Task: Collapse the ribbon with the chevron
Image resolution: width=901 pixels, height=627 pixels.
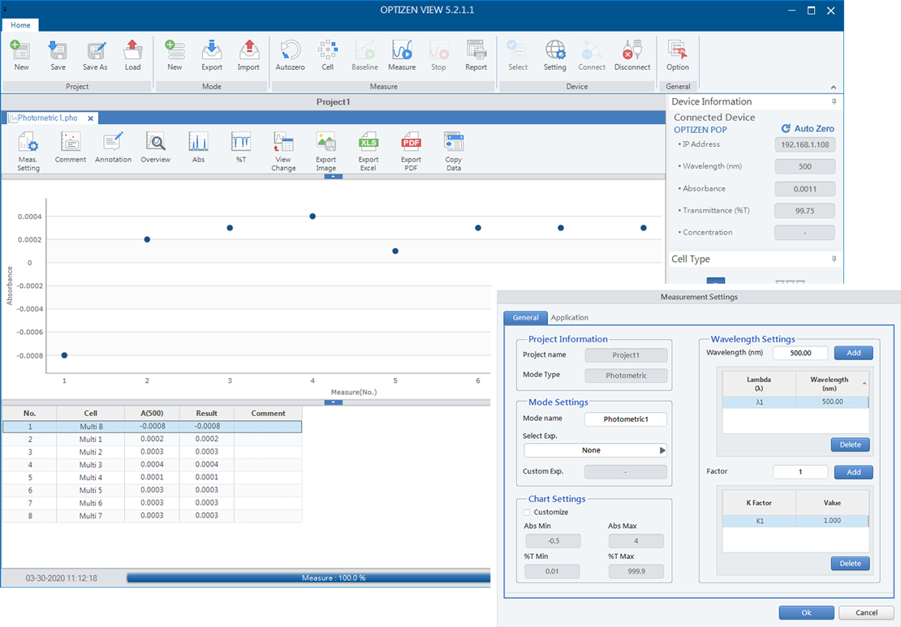Action: tap(833, 88)
